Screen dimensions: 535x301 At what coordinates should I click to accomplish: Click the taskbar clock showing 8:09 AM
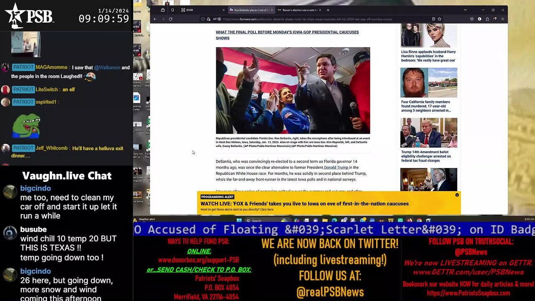[x=529, y=219]
